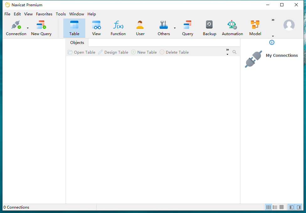Open the Function objects icon
The width and height of the screenshot is (306, 213).
point(118,28)
